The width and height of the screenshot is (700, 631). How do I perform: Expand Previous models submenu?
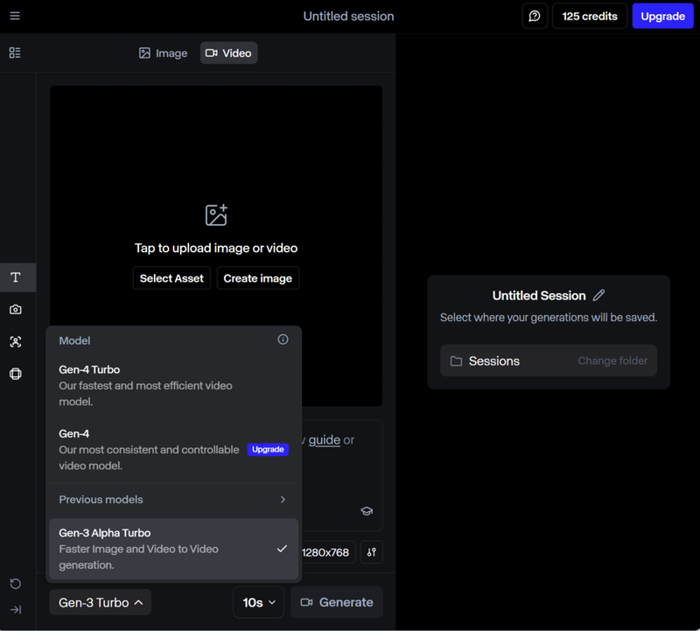click(x=173, y=499)
